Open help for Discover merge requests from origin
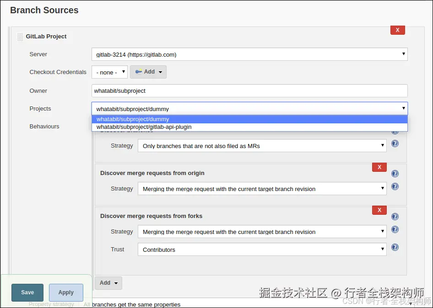The image size is (433, 308). tap(395, 174)
